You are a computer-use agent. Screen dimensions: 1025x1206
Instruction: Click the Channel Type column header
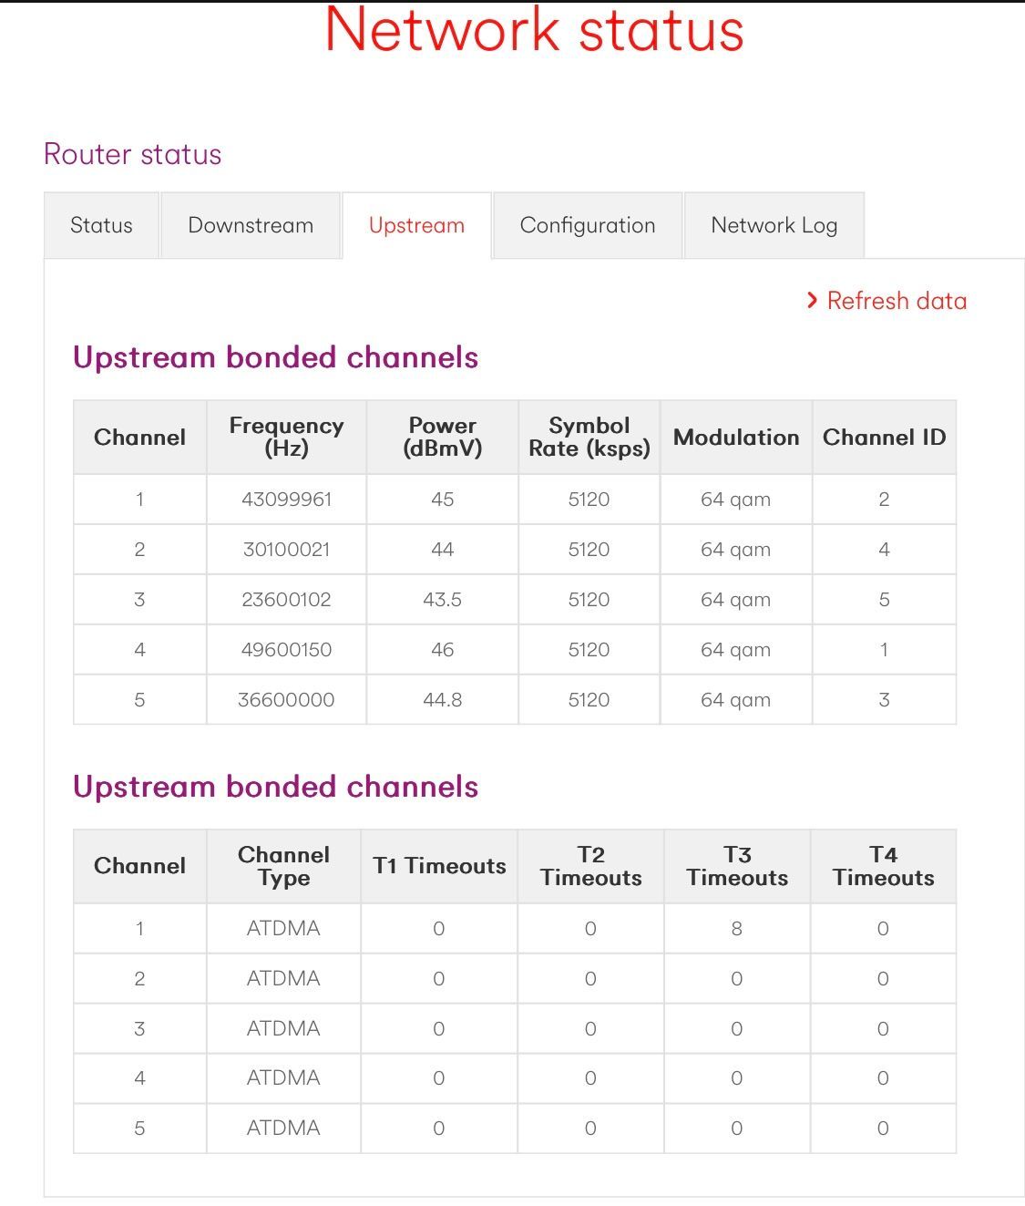point(283,866)
